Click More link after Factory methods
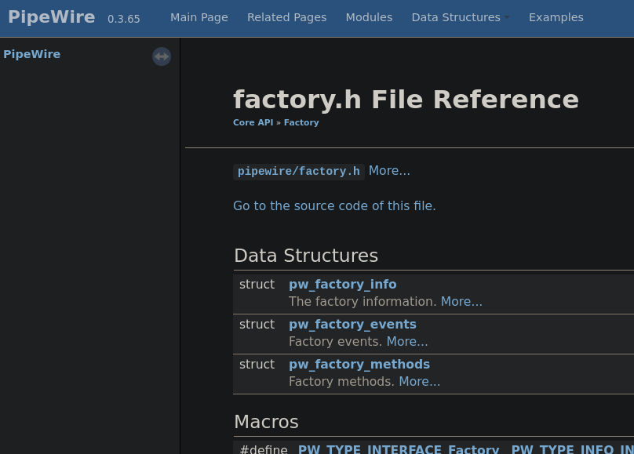 (419, 382)
